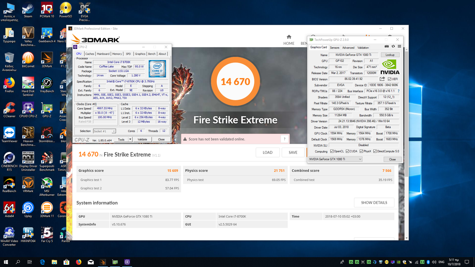The image size is (475, 267).
Task: Go to HOME in 3DMark navigation
Action: click(289, 40)
